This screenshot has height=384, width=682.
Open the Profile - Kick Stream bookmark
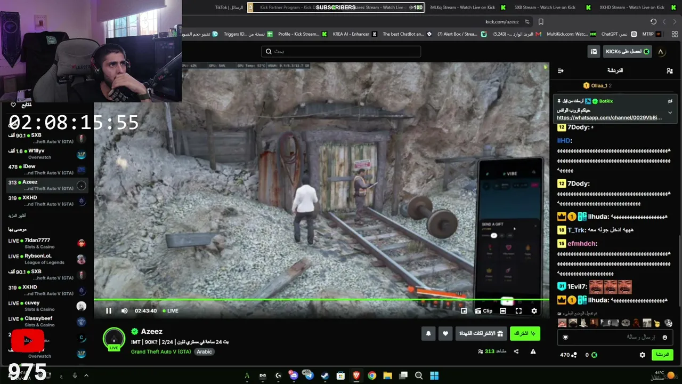click(x=302, y=34)
